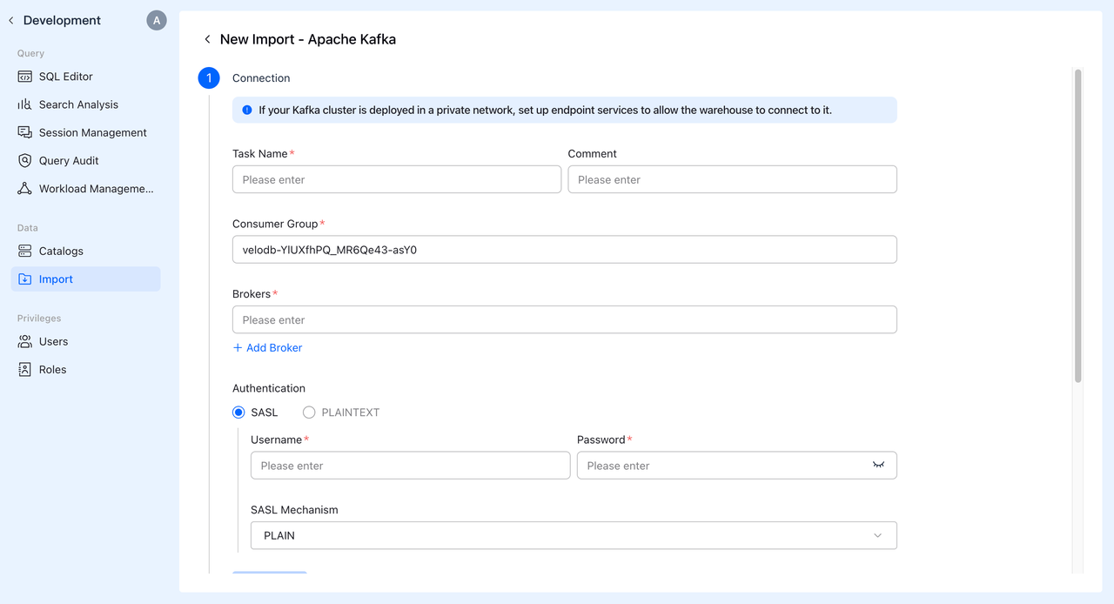Click the vertical scrollbar on form
Image resolution: width=1114 pixels, height=604 pixels.
1078,226
